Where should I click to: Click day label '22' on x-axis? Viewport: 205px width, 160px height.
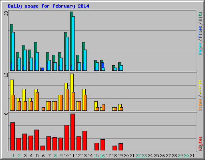(138, 156)
